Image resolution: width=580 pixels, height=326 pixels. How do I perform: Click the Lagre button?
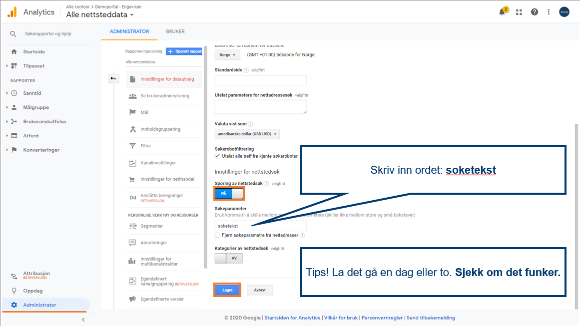tap(227, 290)
